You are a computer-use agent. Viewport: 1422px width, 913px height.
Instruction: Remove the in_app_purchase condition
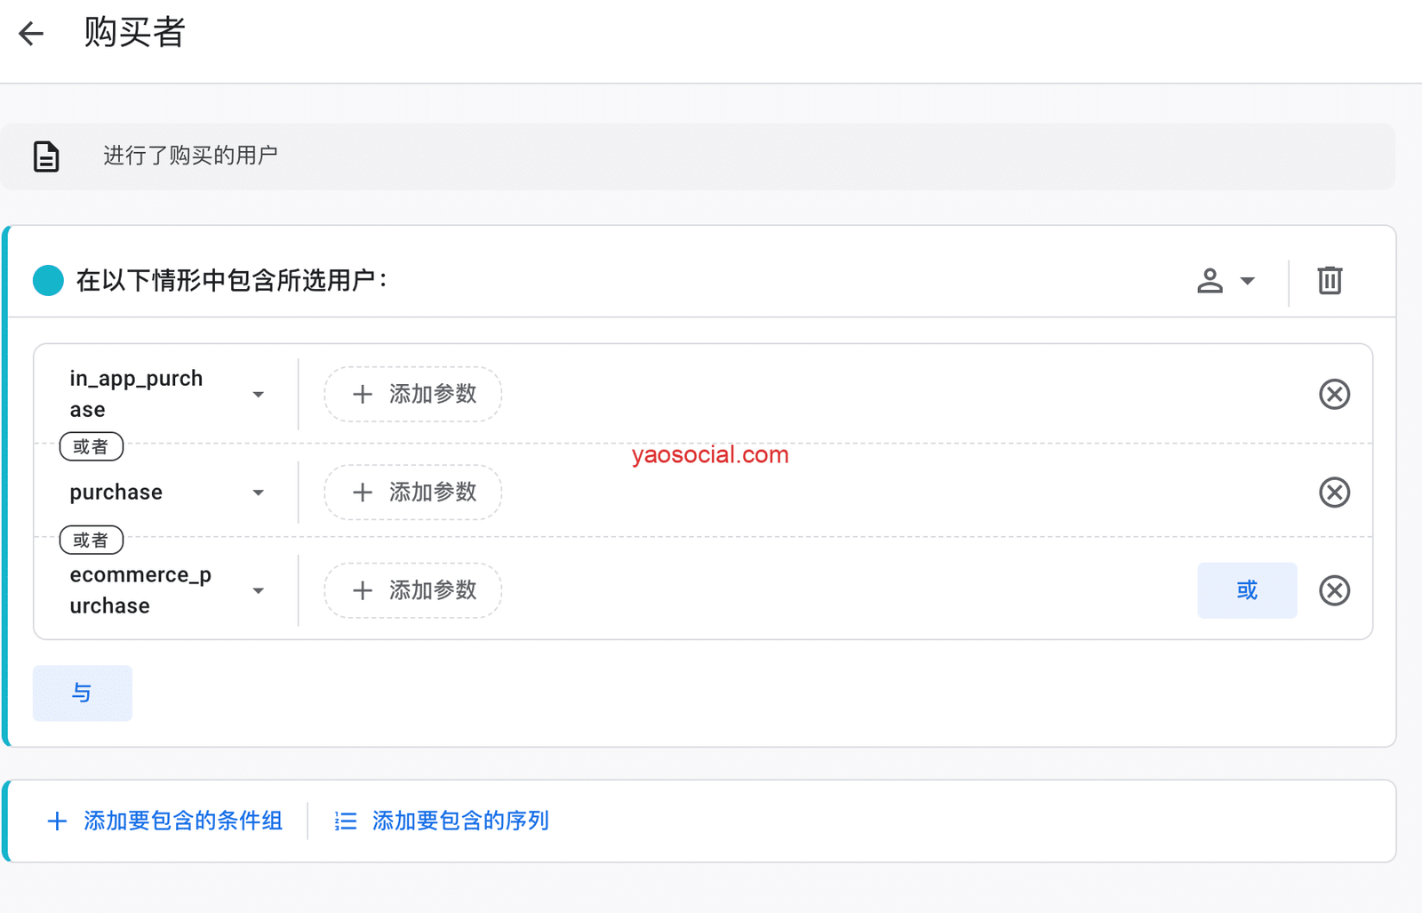[x=1333, y=394]
